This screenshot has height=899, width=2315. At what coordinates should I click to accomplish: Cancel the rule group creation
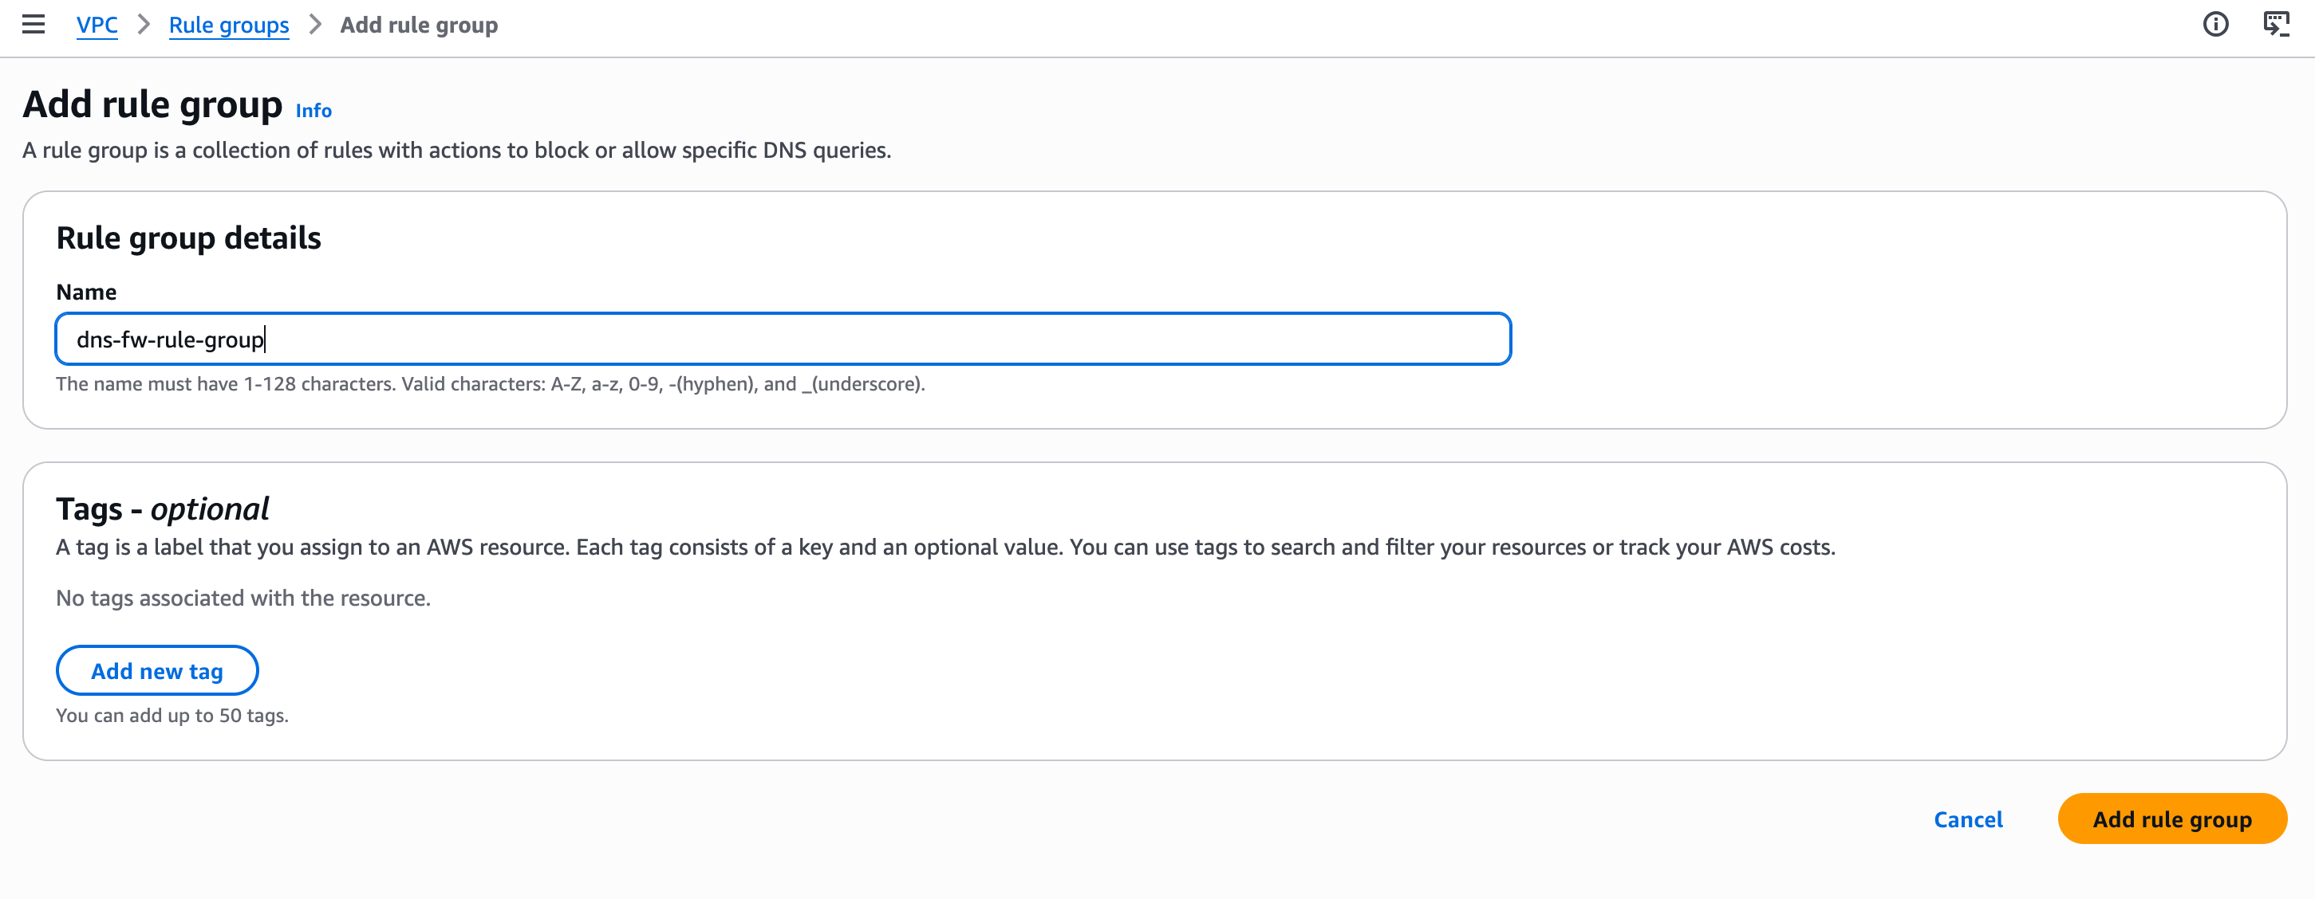(x=1967, y=819)
